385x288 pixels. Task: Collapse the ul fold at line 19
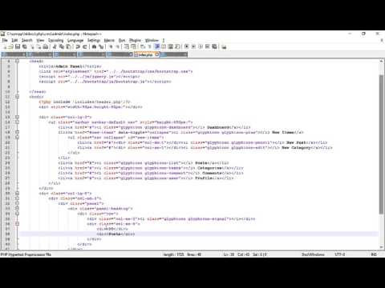(17, 137)
